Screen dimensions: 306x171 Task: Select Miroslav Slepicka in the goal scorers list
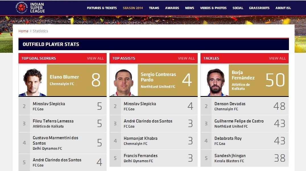tap(63, 106)
